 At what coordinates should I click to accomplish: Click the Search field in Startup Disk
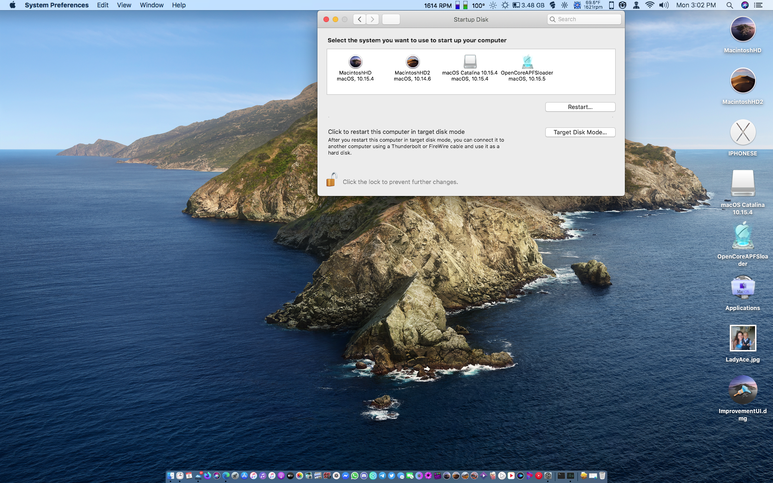point(584,19)
